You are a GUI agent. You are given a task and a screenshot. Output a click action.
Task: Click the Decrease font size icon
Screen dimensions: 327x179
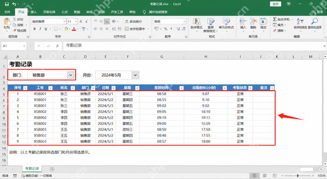coord(86,21)
